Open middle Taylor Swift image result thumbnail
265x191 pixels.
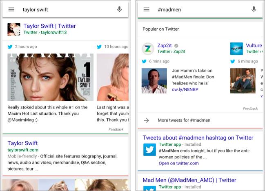point(56,185)
